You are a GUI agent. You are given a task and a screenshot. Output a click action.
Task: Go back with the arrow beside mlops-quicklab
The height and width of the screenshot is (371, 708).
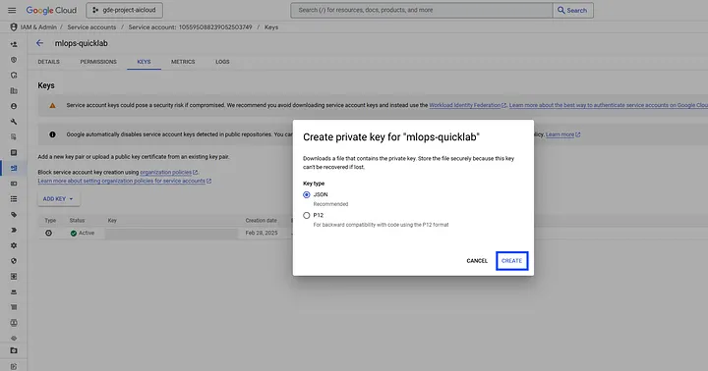pos(39,43)
